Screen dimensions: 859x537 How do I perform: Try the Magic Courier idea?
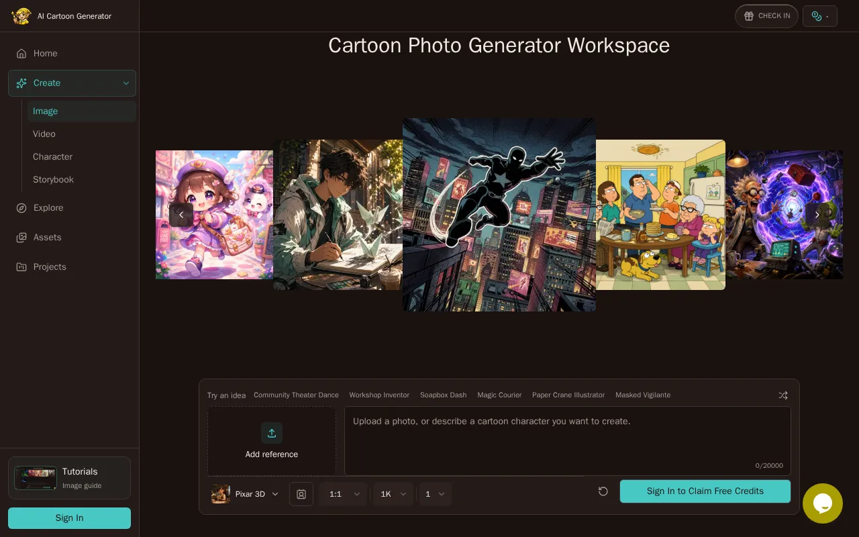point(499,395)
